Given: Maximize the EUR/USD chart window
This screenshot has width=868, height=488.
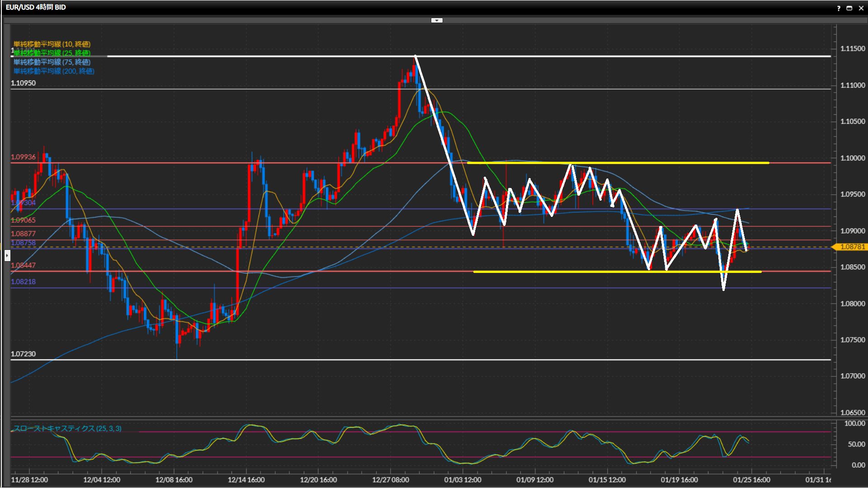Looking at the screenshot, I should click(x=849, y=8).
